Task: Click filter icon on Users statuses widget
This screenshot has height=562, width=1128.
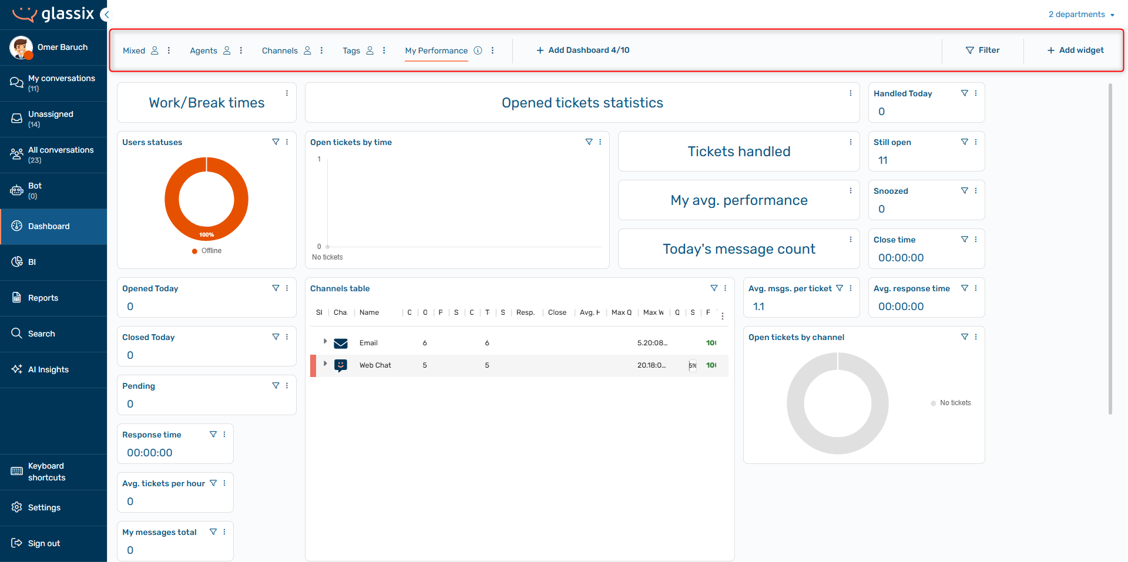Action: (x=276, y=142)
